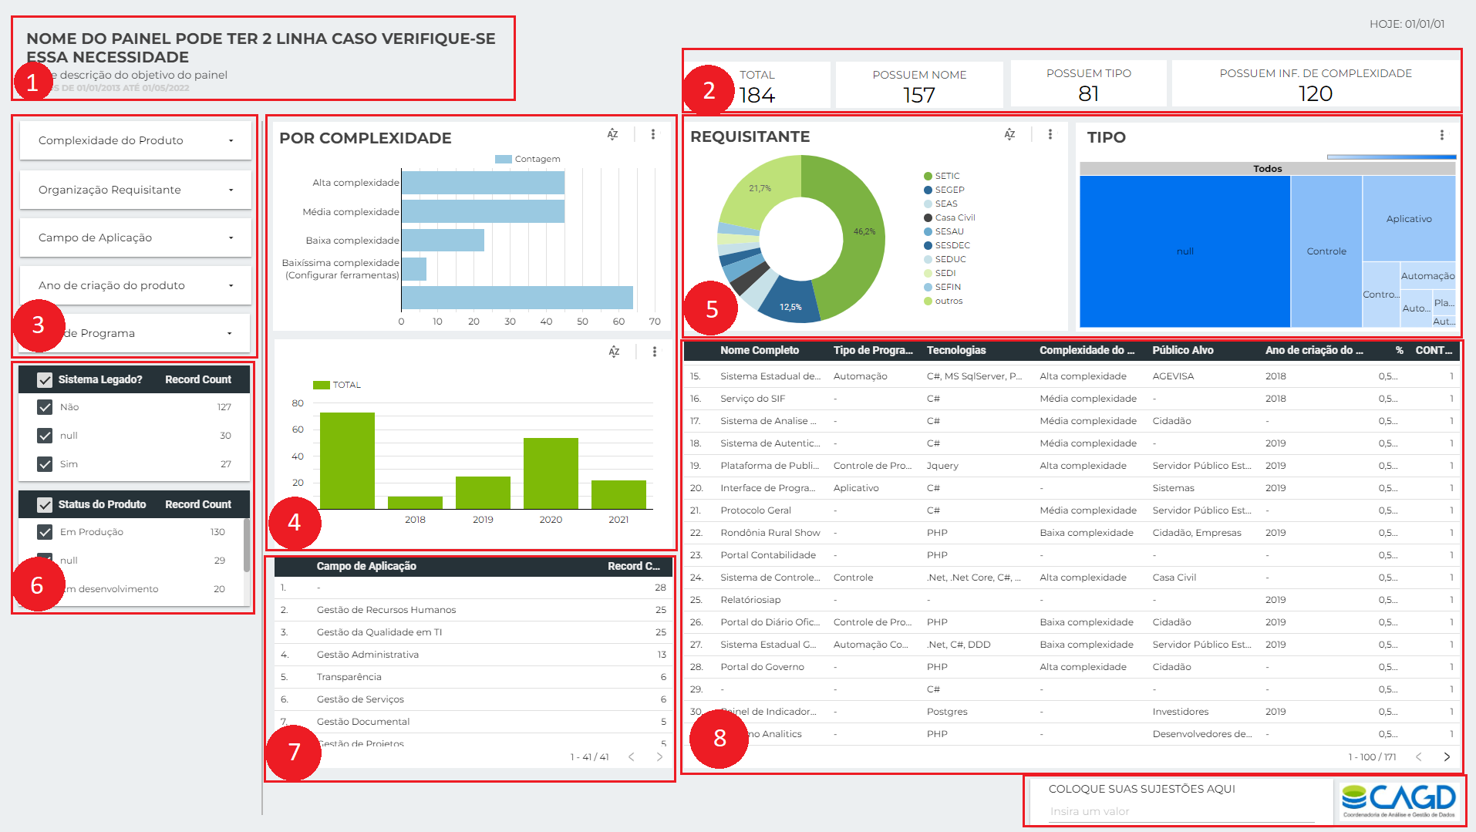Click the green TOTAL legend swatch
The width and height of the screenshot is (1476, 832).
(322, 385)
